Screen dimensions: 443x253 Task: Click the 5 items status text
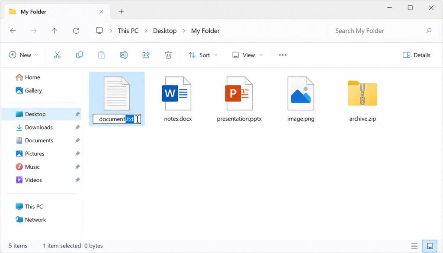click(x=18, y=246)
